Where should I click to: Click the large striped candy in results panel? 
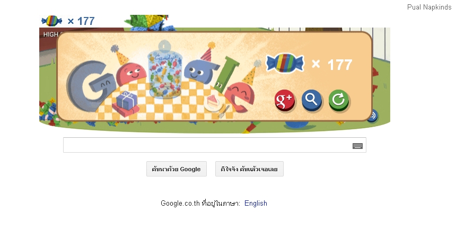[285, 63]
